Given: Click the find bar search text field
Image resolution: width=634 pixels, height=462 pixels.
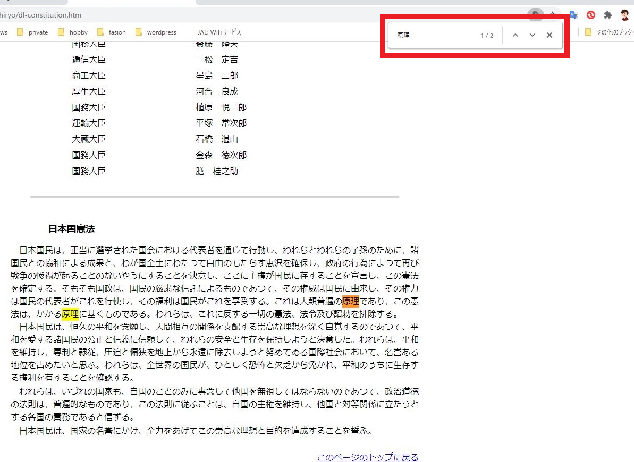Looking at the screenshot, I should coord(433,36).
